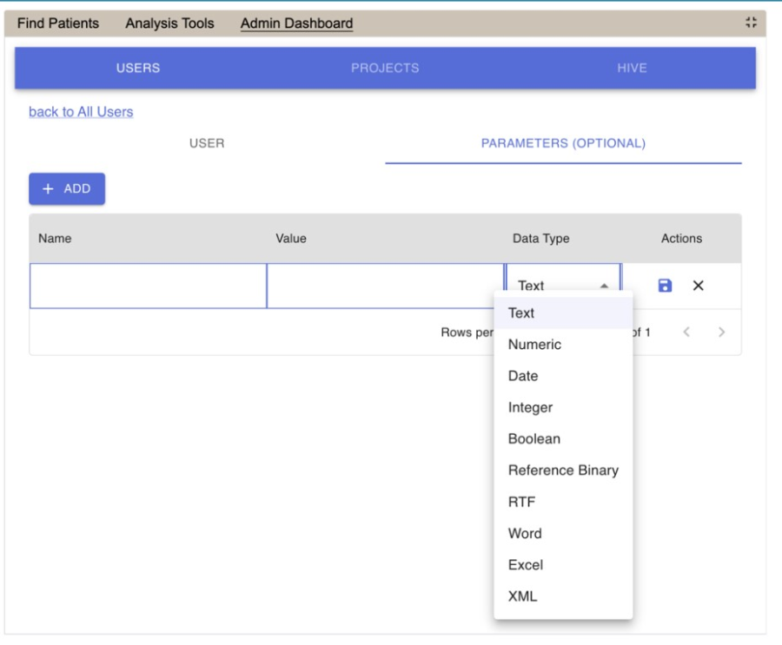Switch to the Projects tab
782x645 pixels.
[385, 68]
